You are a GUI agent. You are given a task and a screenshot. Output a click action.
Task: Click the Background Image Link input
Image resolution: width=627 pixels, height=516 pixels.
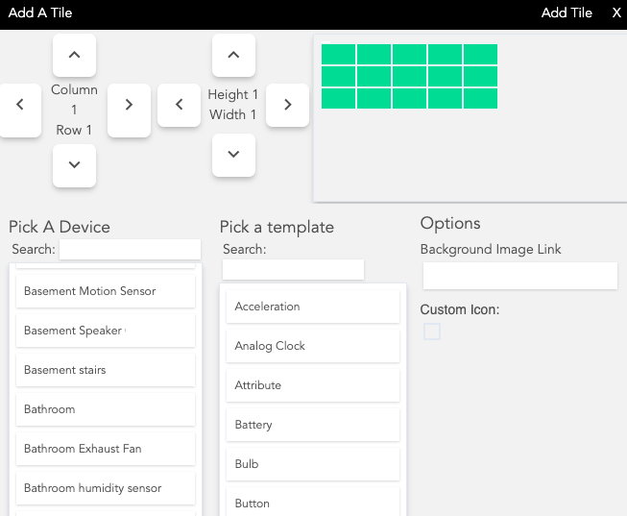click(x=520, y=276)
